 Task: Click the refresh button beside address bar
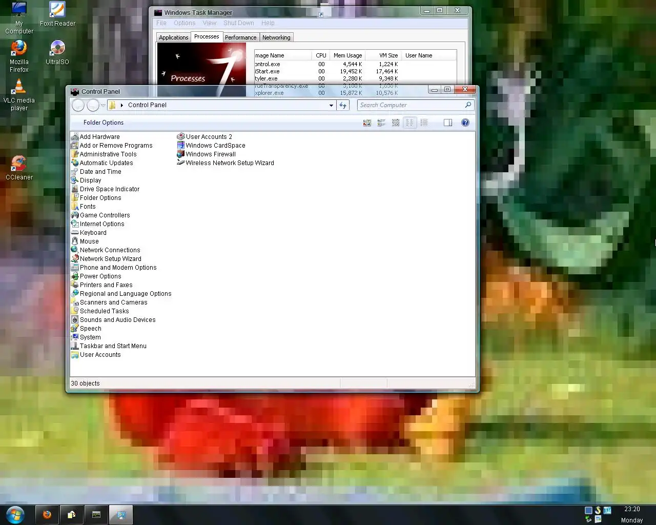pyautogui.click(x=343, y=105)
